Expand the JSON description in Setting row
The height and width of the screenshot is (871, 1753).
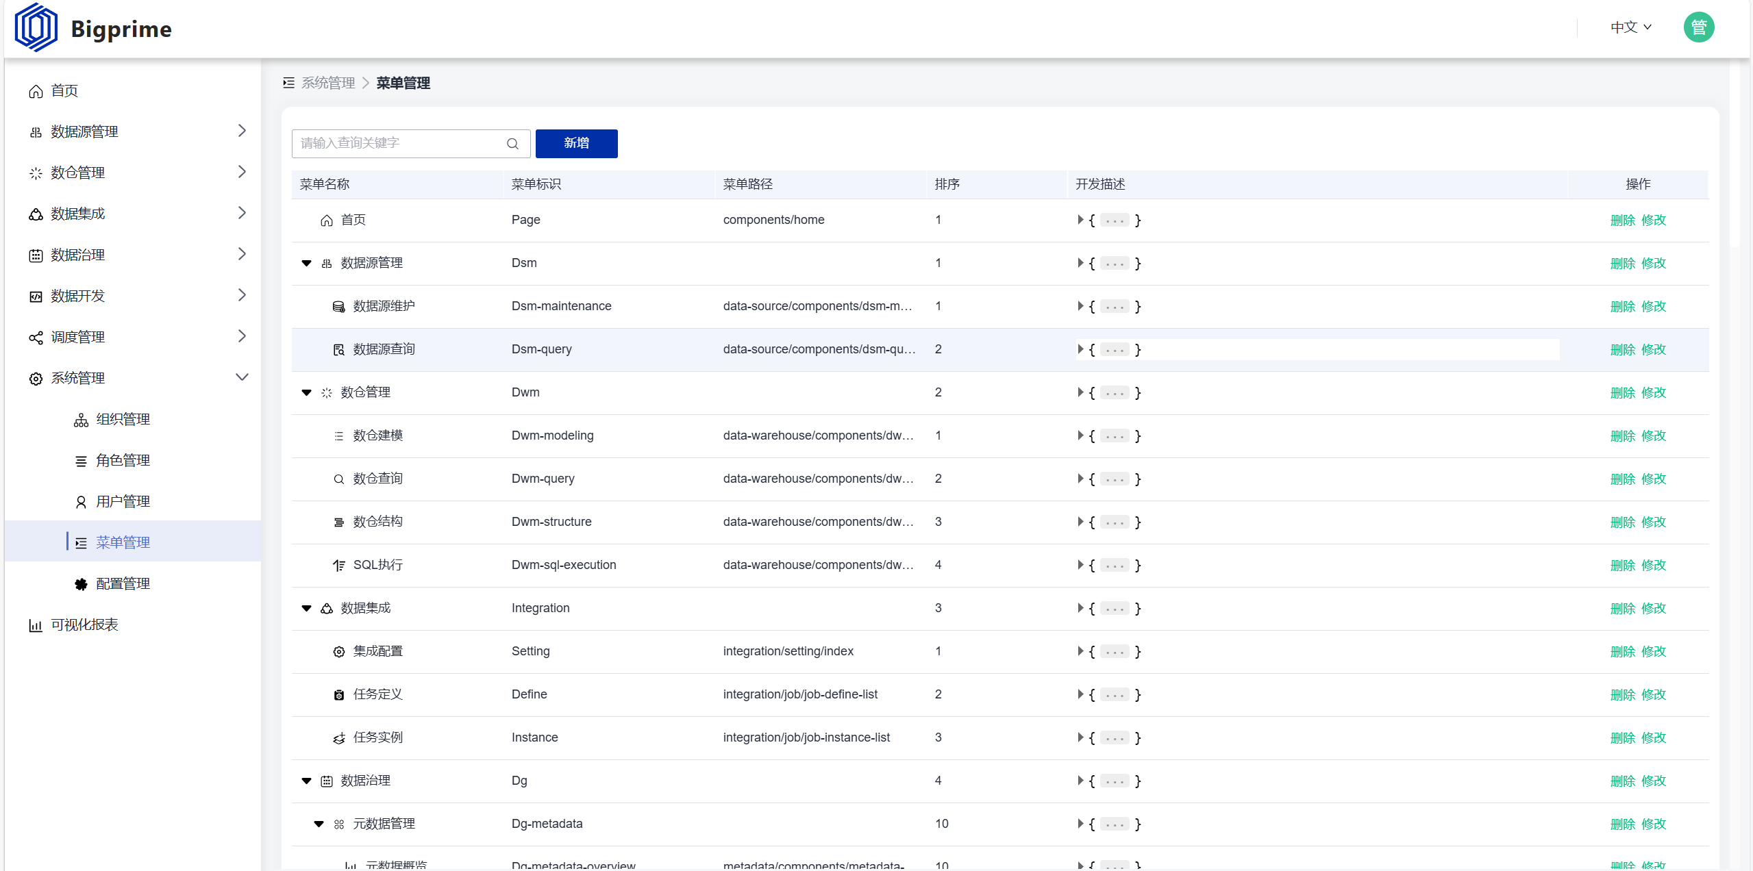pyautogui.click(x=1080, y=651)
